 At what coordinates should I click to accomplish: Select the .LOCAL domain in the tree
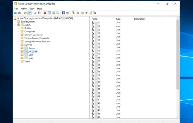point(26,25)
